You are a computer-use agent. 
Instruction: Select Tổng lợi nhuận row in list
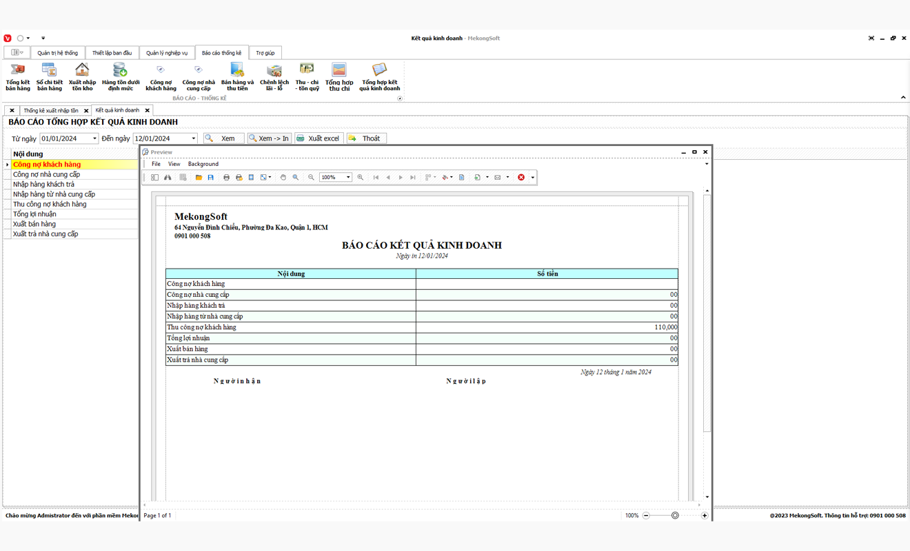[x=34, y=214]
